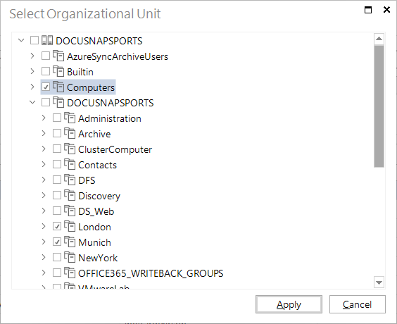Expand the Archive node
The image size is (397, 324).
[44, 133]
